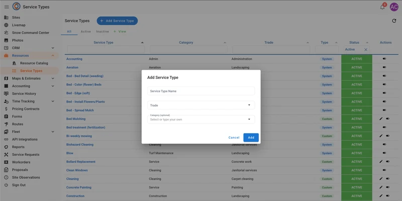
Task: Toggle status switch for Bed Mulching row
Action: [387, 119]
